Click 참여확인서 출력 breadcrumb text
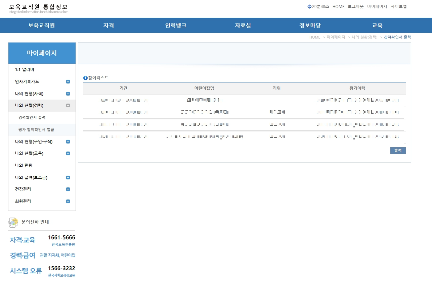 point(397,37)
